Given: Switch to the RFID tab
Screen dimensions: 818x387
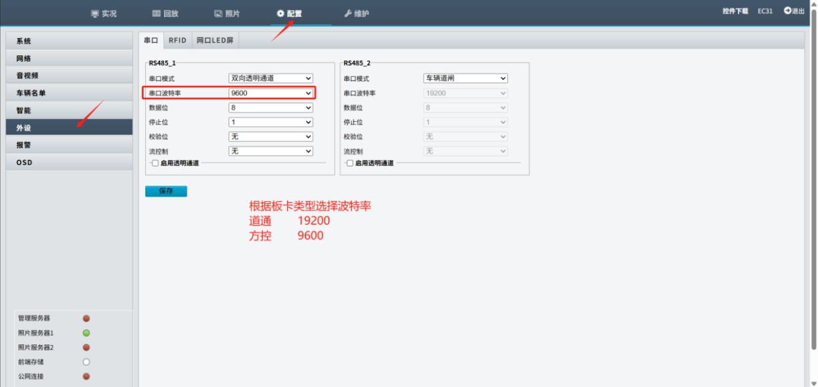Looking at the screenshot, I should [x=177, y=41].
